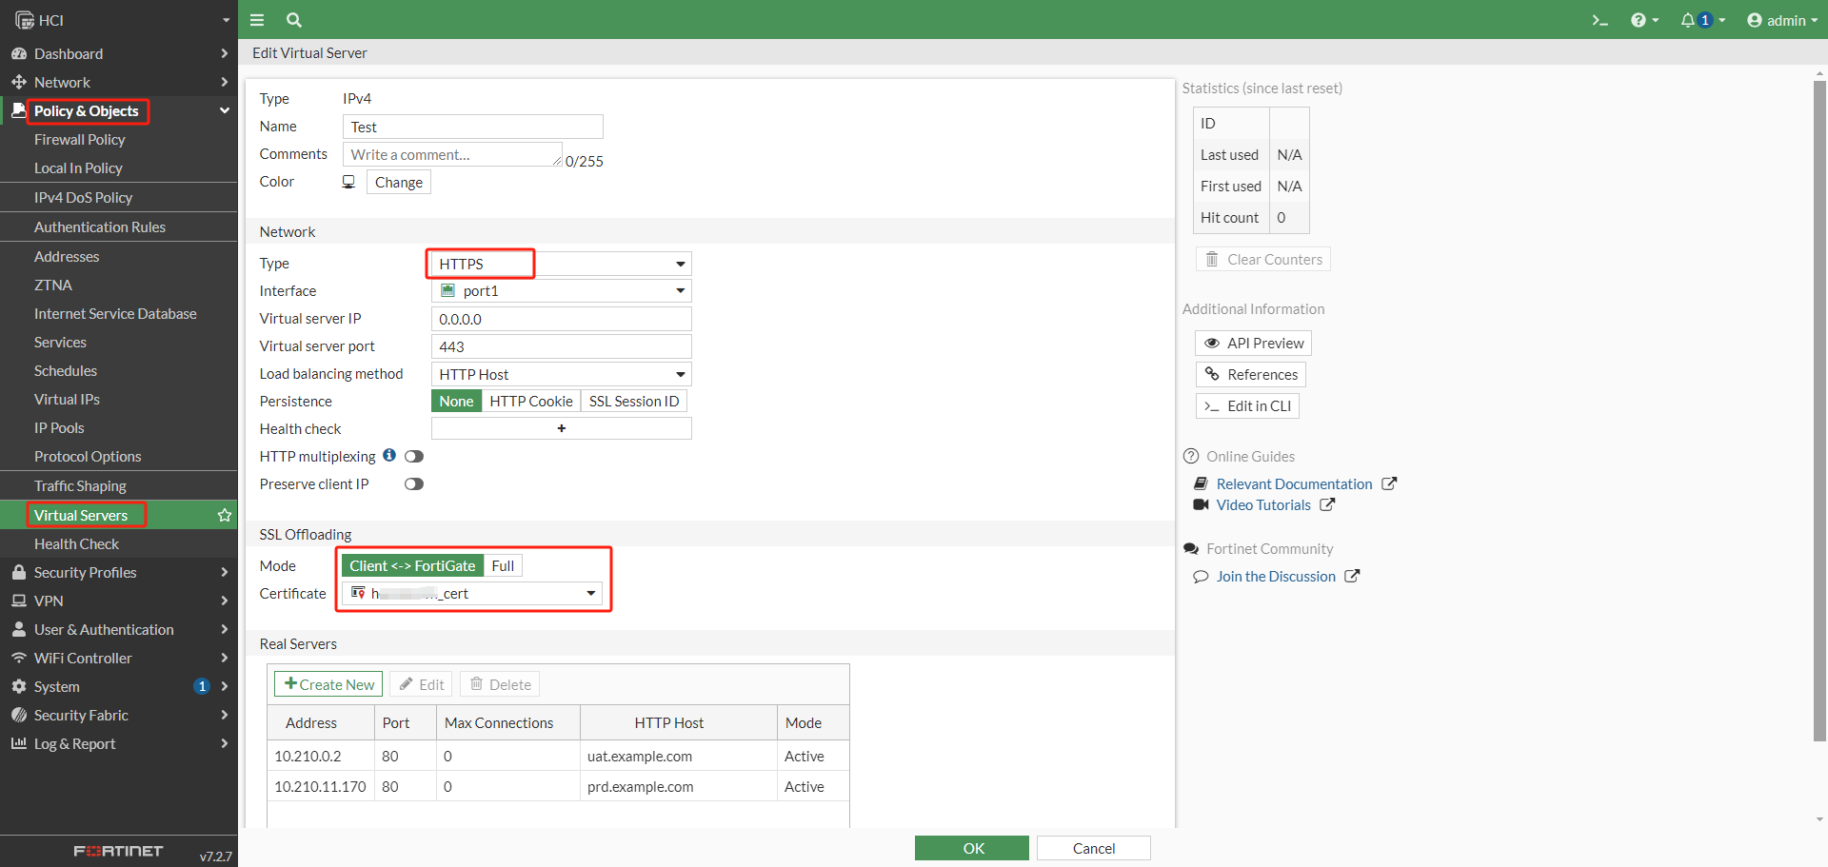1828x867 pixels.
Task: Open the help menu question mark icon
Action: tap(1641, 20)
